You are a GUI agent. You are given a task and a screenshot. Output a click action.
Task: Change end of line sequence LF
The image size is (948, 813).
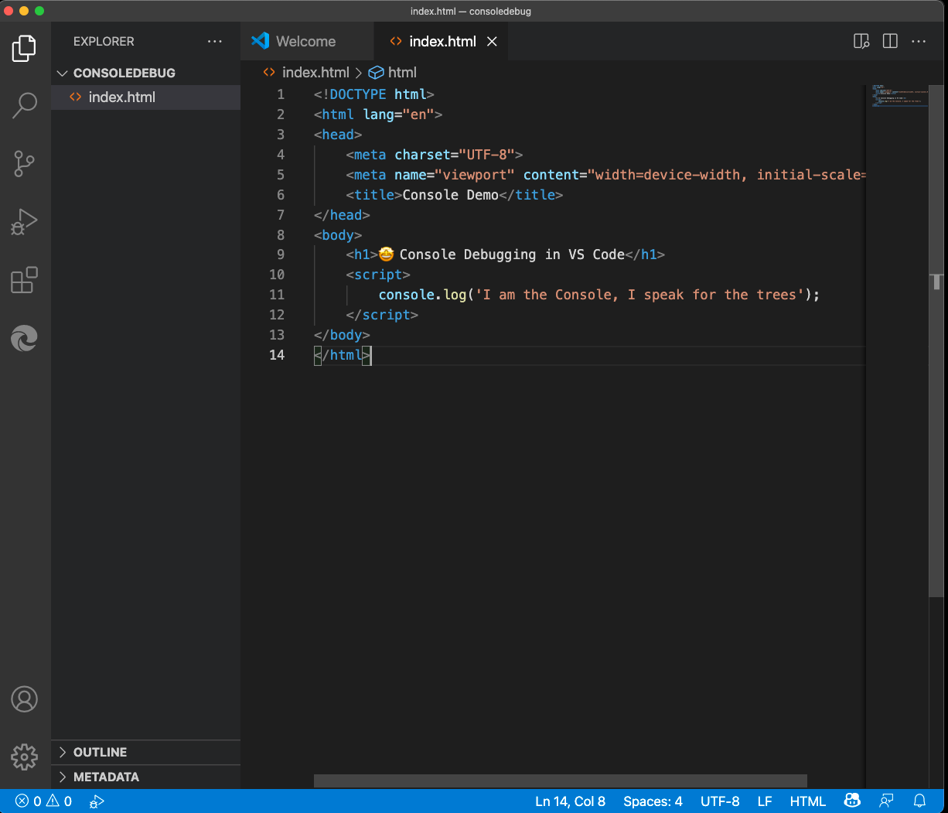[765, 801]
